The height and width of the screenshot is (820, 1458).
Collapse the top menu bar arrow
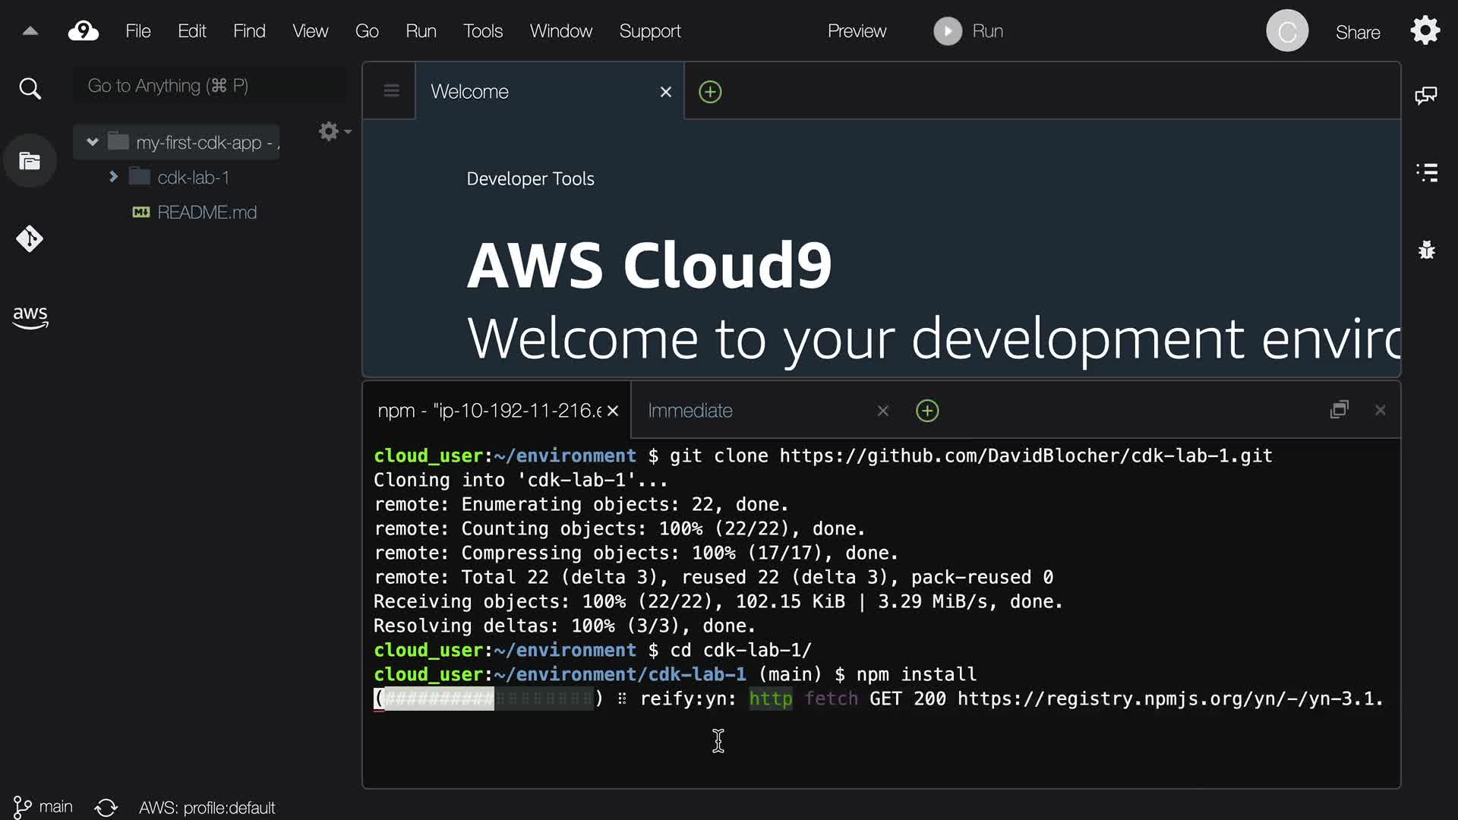(30, 31)
